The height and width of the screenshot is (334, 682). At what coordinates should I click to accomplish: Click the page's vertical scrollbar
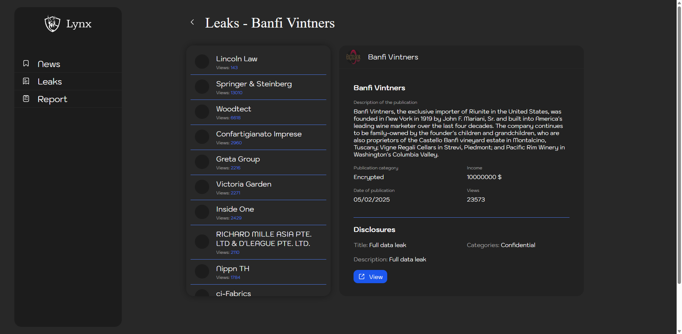coord(679,143)
